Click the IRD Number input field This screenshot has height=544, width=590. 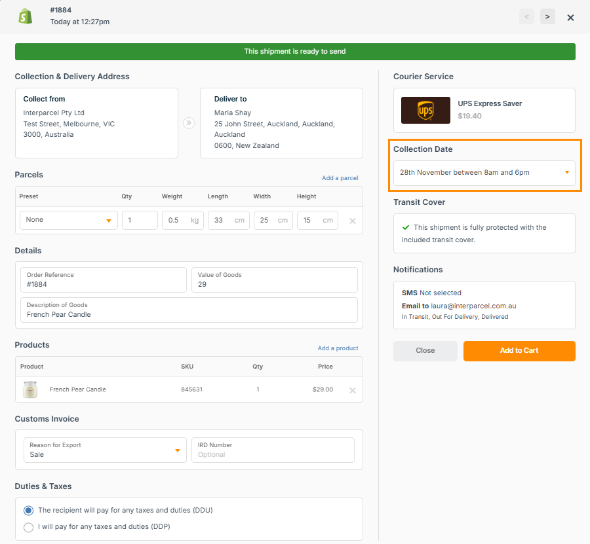(x=273, y=452)
